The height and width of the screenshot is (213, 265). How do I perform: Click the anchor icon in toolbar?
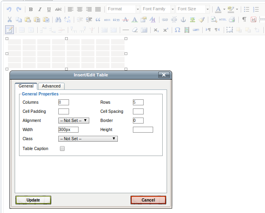point(183,19)
